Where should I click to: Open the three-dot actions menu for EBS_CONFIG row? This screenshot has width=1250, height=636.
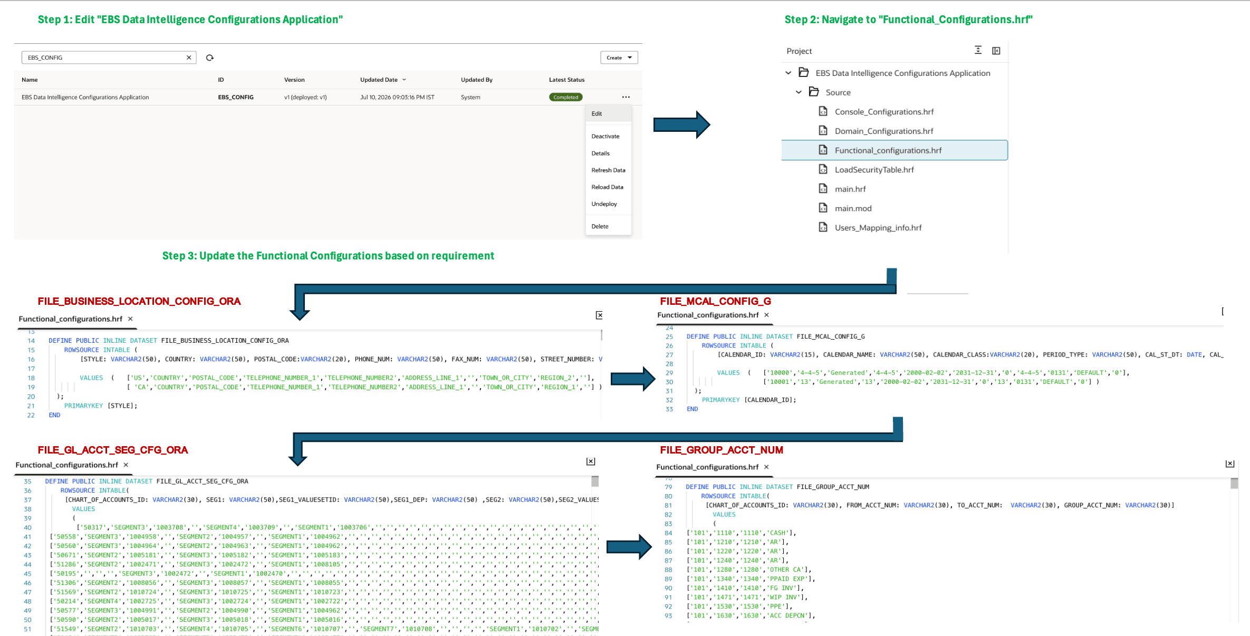[626, 97]
